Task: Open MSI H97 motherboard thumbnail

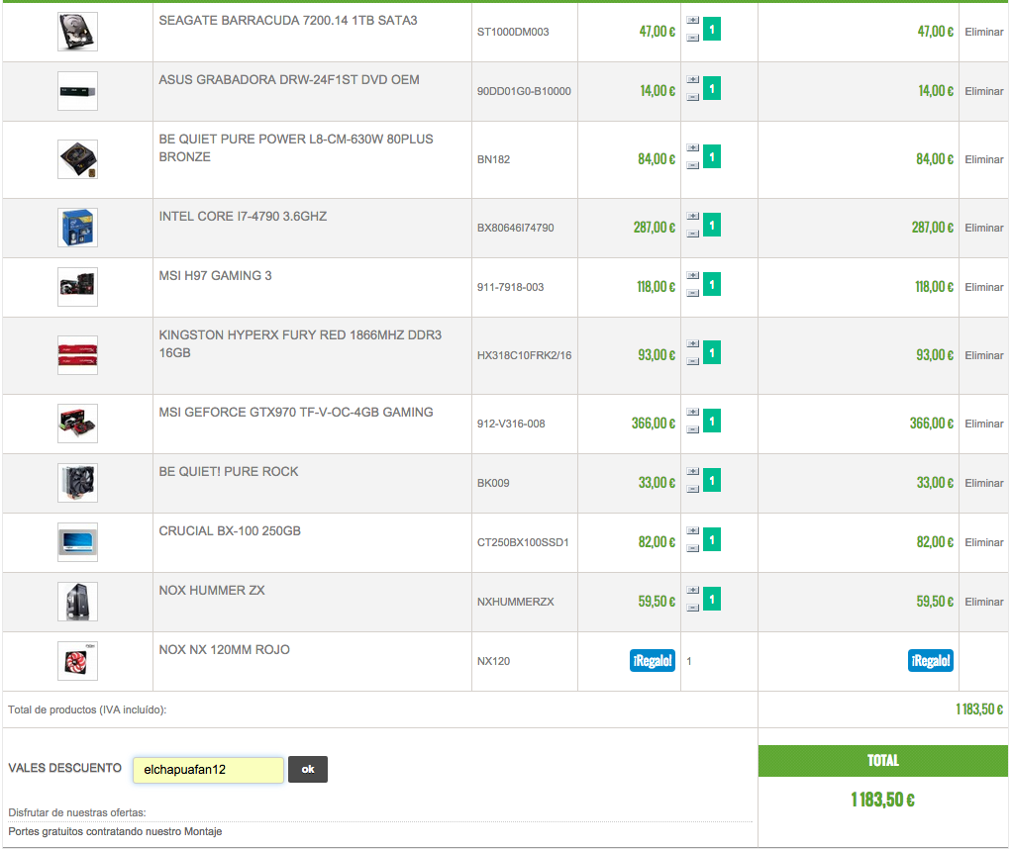Action: [x=77, y=287]
